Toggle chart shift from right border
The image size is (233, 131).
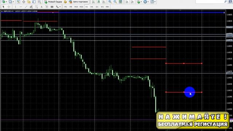[132, 2]
